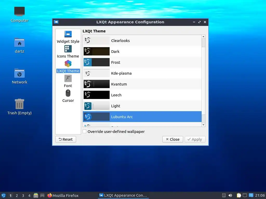The image size is (266, 199).
Task: Click the show desktop taskbar icon
Action: coord(42,195)
